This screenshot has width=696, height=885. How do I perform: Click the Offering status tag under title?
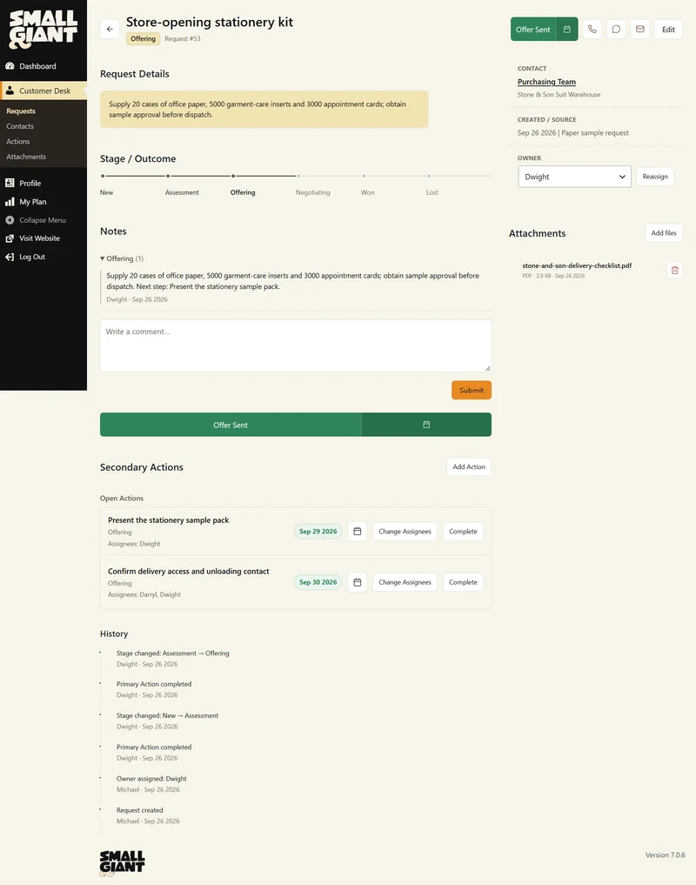click(143, 38)
